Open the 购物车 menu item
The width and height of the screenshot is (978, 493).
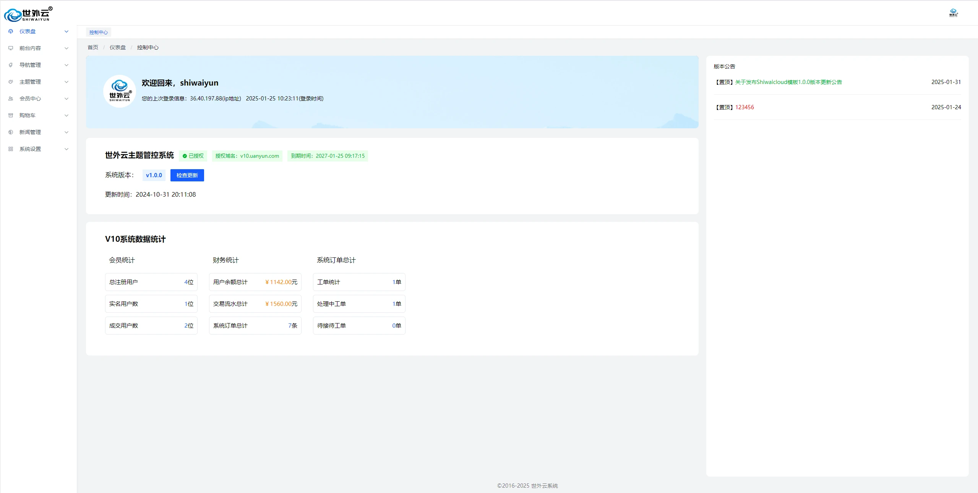tap(28, 115)
